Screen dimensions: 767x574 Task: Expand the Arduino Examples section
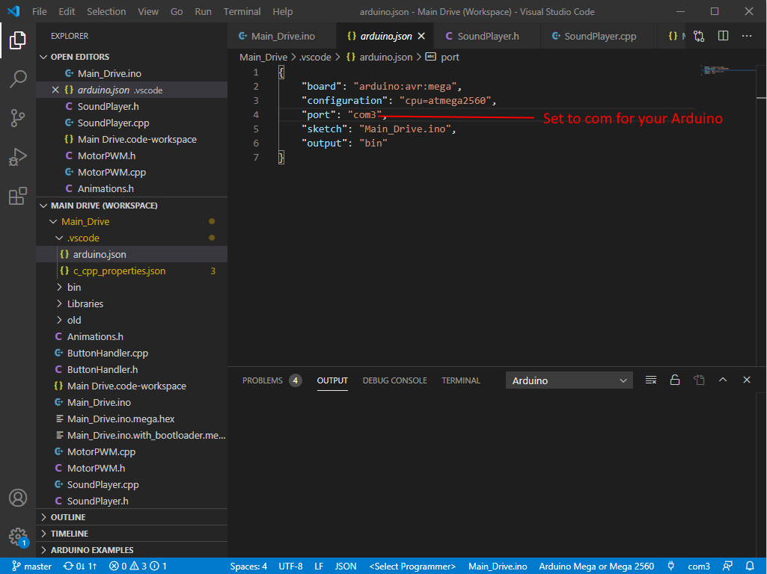pos(132,550)
